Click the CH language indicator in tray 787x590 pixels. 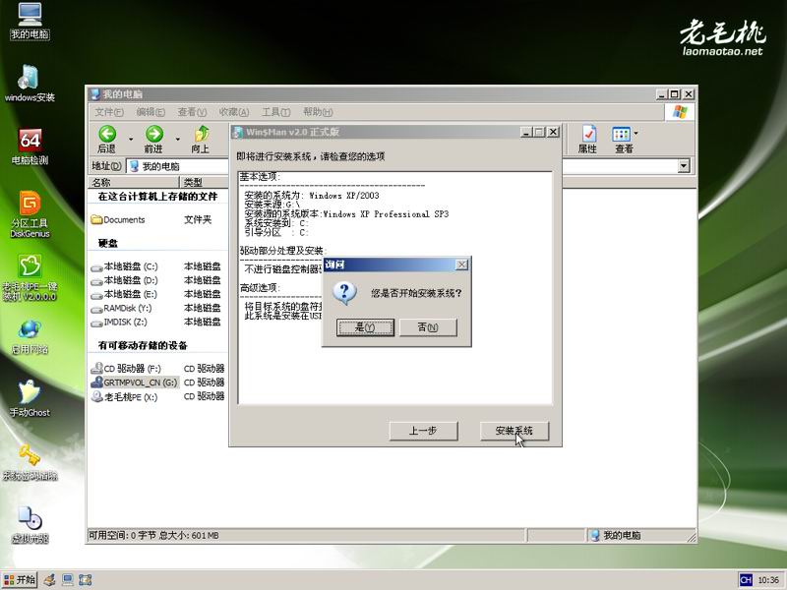click(746, 580)
